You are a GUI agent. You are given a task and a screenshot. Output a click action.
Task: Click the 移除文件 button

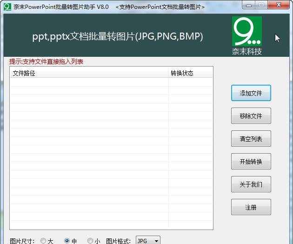(251, 116)
